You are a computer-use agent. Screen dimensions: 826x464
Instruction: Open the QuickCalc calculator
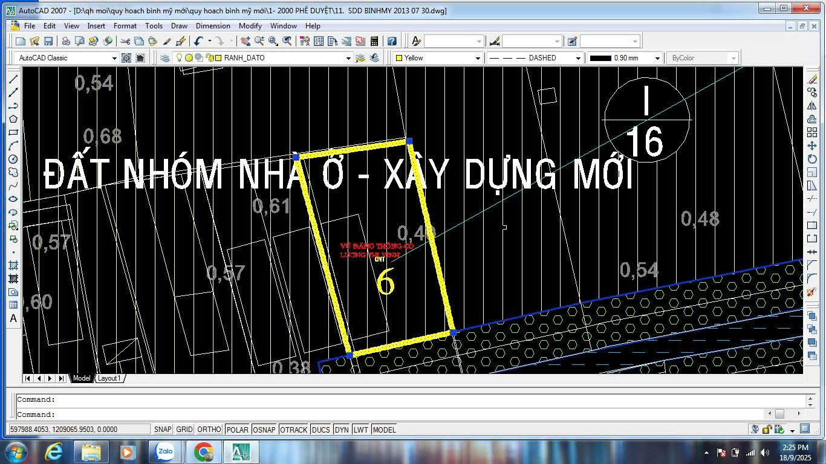click(x=374, y=41)
